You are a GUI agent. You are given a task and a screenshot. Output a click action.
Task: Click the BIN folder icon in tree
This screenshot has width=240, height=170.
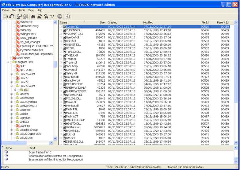[21, 90]
